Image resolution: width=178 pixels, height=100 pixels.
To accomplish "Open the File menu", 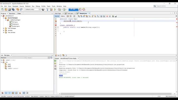I will click(x=2, y=6).
